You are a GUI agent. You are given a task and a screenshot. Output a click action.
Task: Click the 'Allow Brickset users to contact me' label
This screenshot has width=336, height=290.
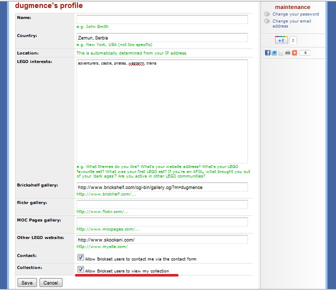point(140,259)
